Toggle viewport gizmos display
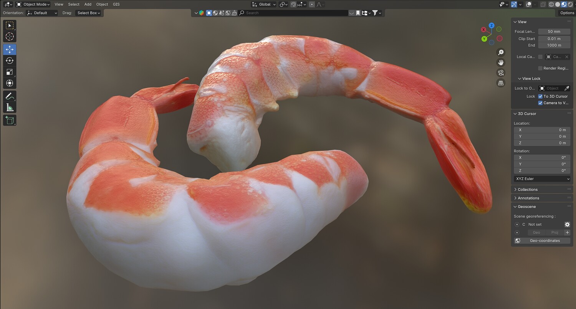Image resolution: width=576 pixels, height=309 pixels. pos(514,4)
